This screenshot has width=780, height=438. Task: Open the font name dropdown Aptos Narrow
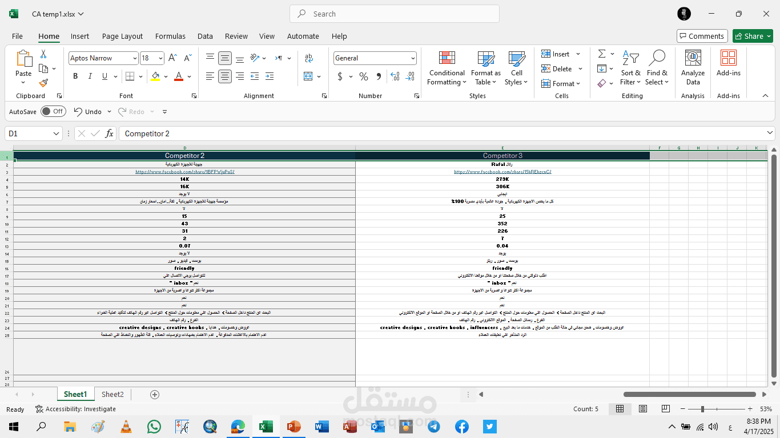point(135,58)
